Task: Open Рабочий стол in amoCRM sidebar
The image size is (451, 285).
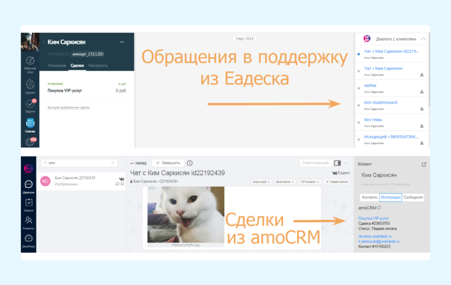Action: click(x=30, y=62)
